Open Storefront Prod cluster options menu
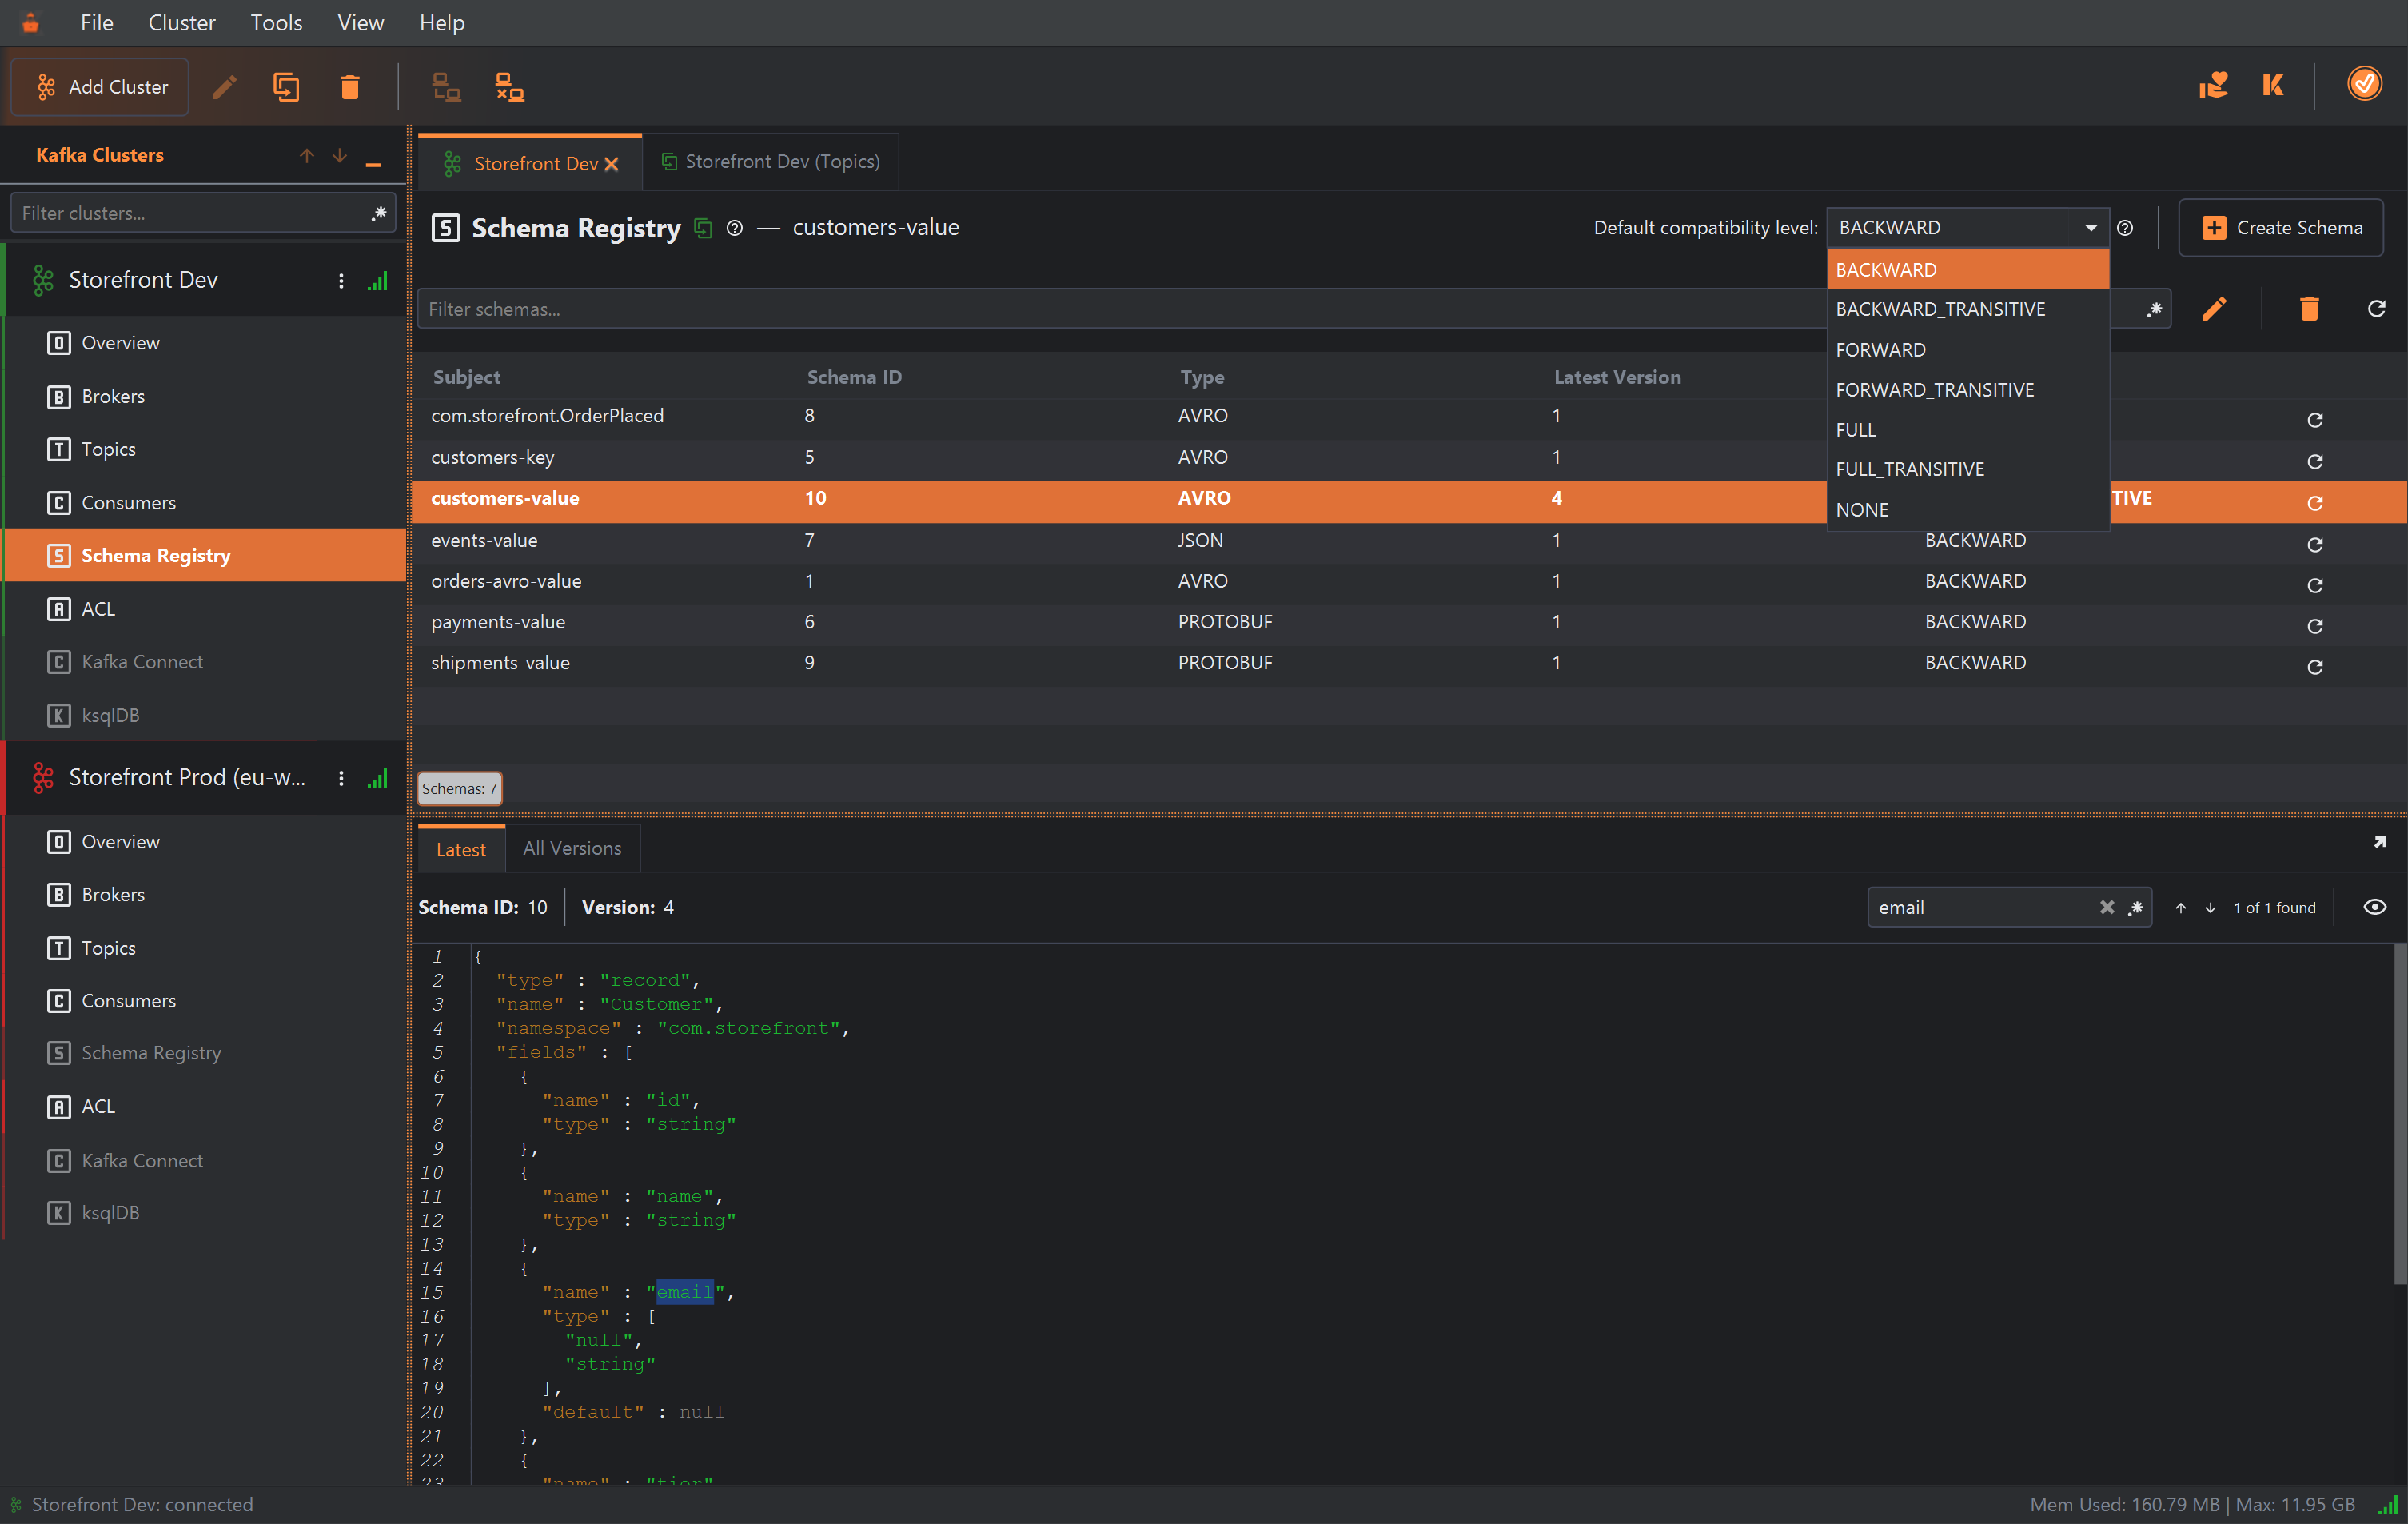The height and width of the screenshot is (1524, 2408). pos(341,778)
